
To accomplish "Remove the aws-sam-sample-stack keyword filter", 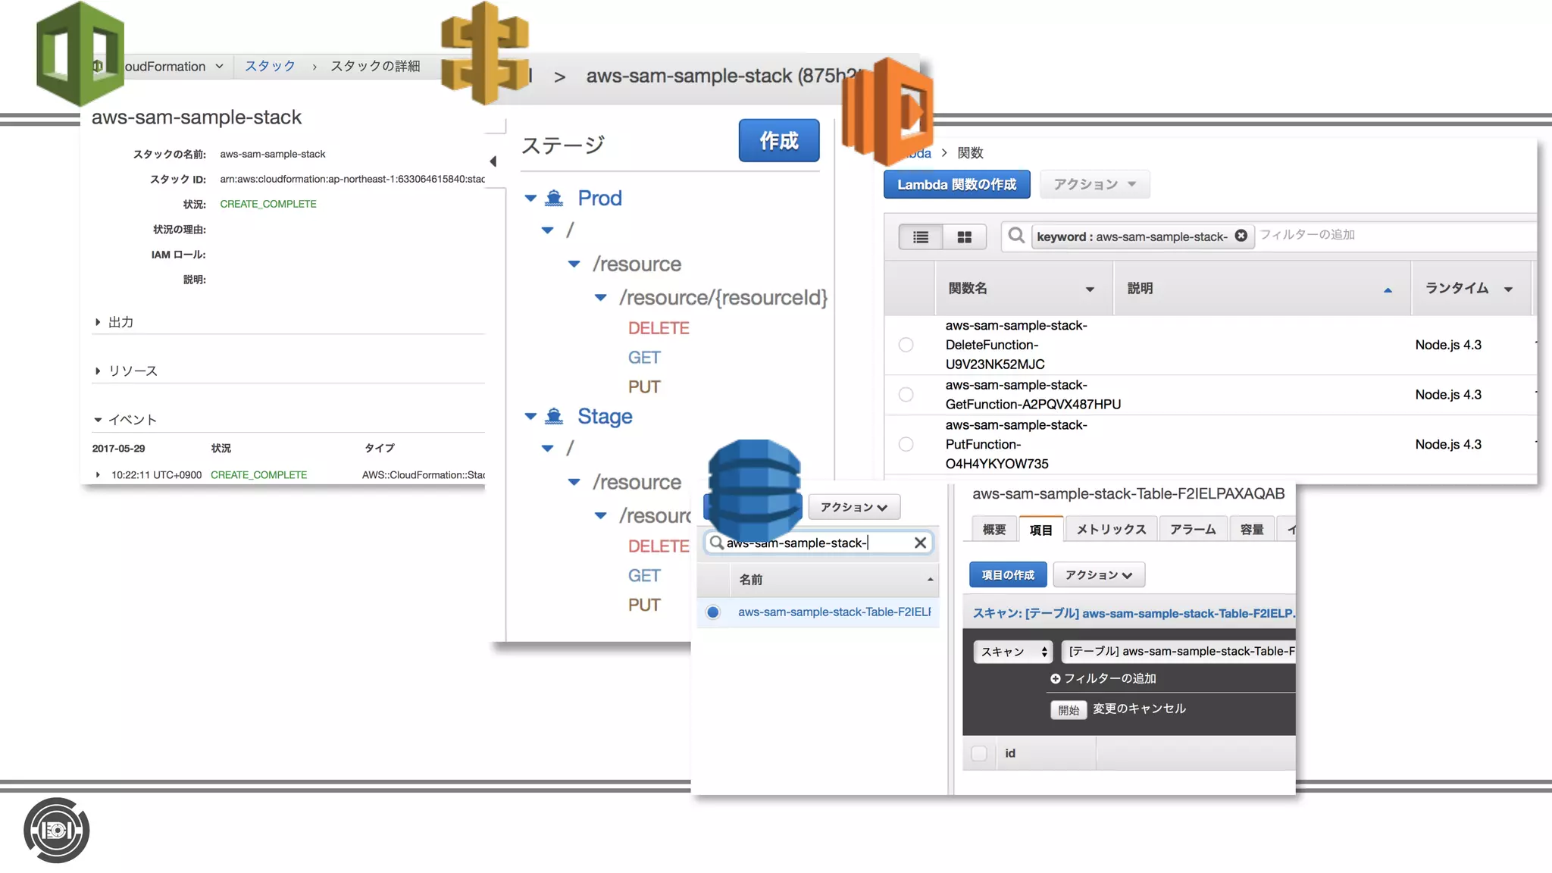I will click(x=1241, y=236).
